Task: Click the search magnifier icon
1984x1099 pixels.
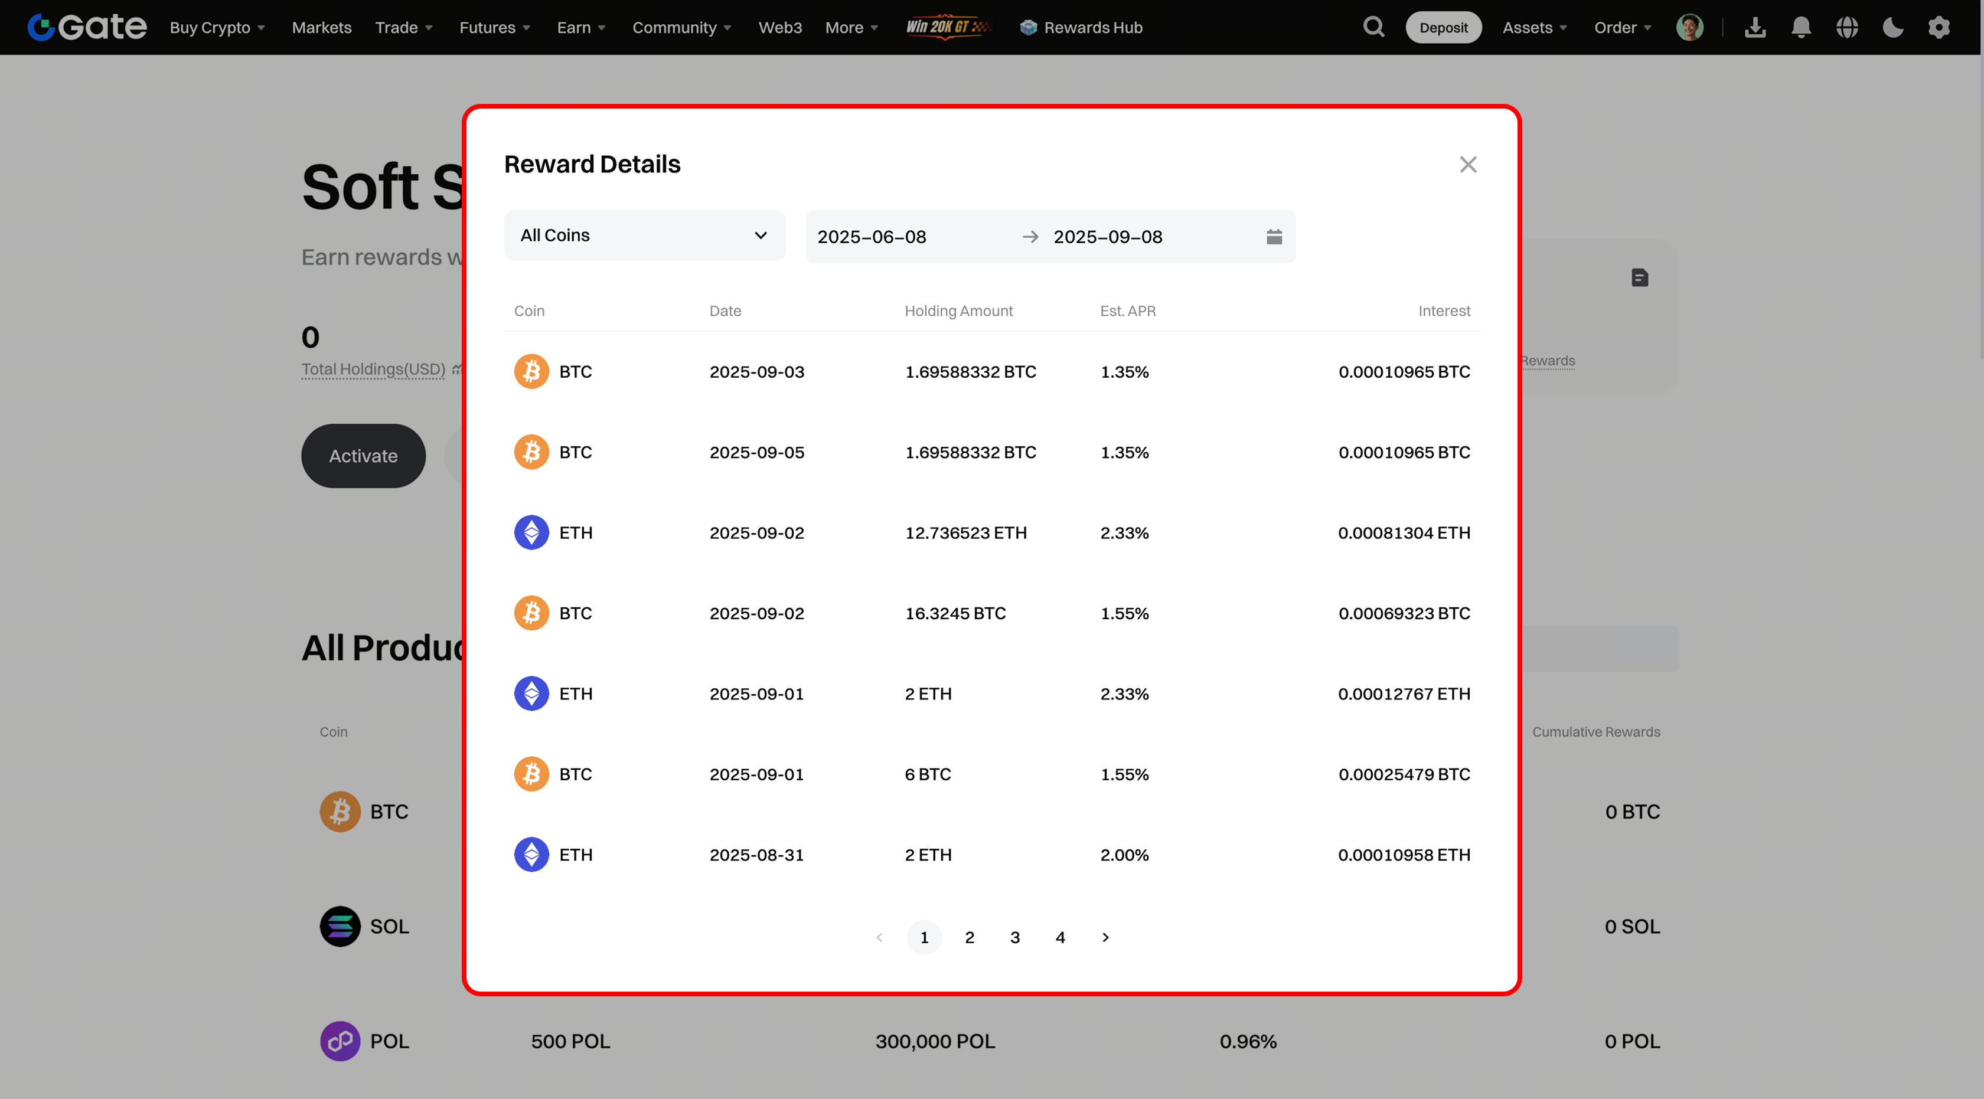Action: click(x=1373, y=28)
